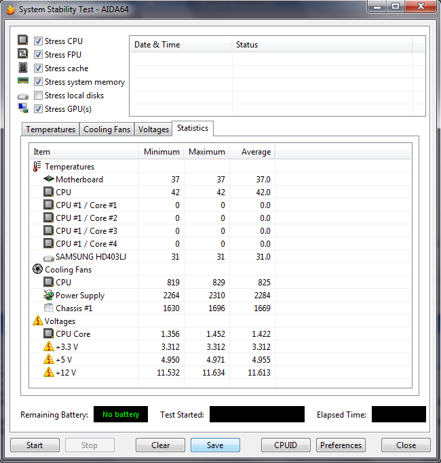Click the chip icon for Core #1
Viewport: 441px width, 463px height.
[x=48, y=205]
